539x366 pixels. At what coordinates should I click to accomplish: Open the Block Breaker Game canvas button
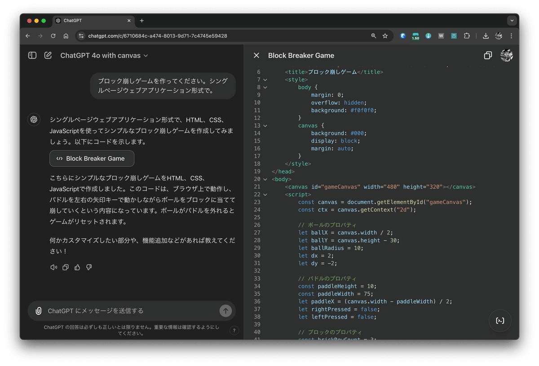pyautogui.click(x=92, y=158)
